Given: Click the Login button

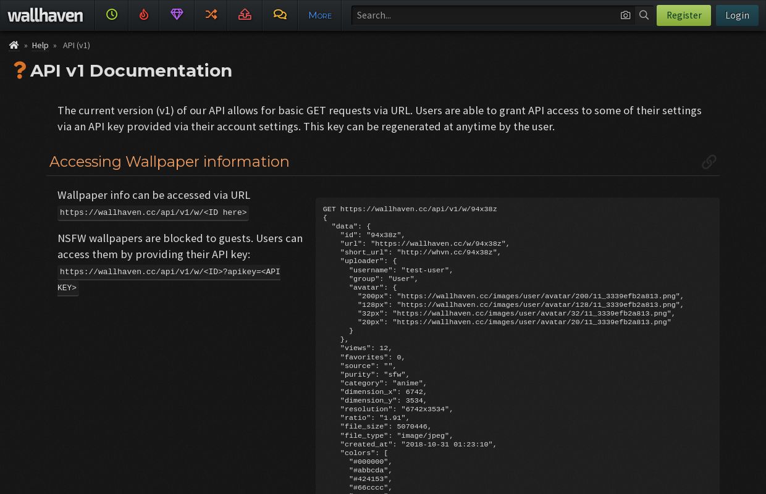Looking at the screenshot, I should point(737,15).
